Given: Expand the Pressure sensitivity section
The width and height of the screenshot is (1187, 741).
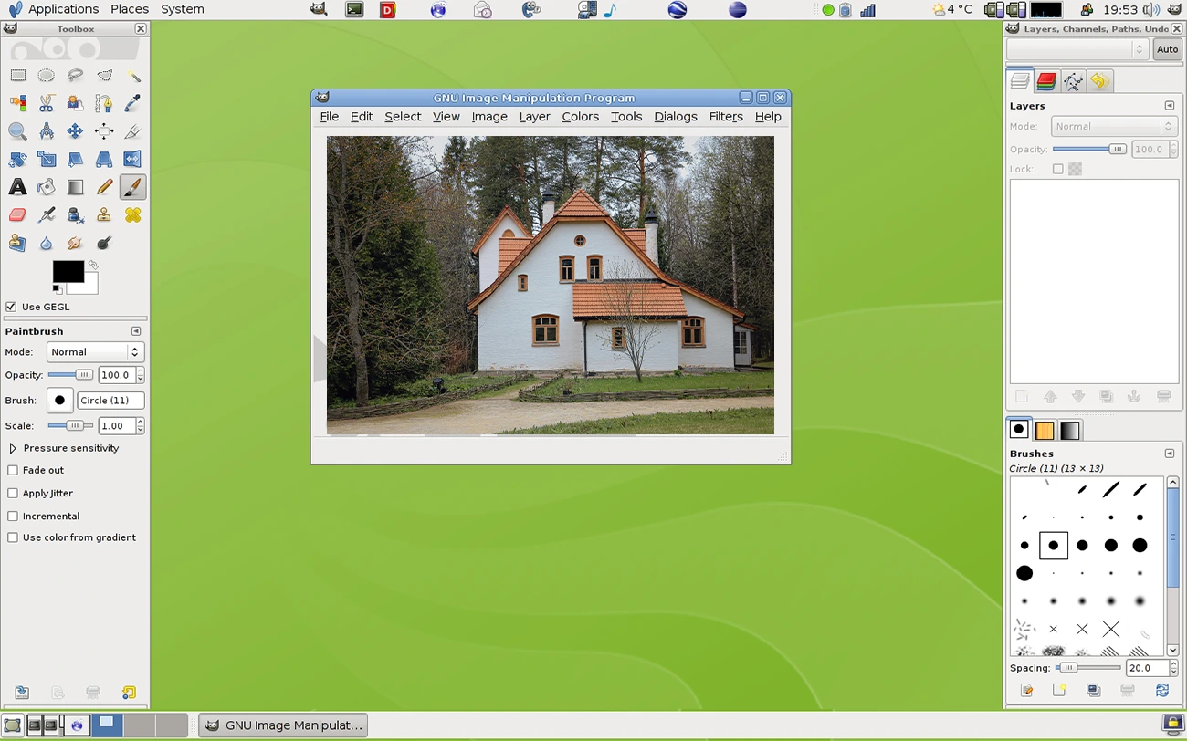Looking at the screenshot, I should pyautogui.click(x=14, y=448).
